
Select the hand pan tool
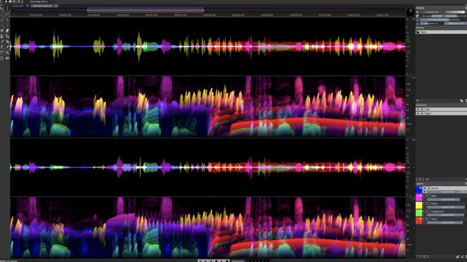[2, 52]
